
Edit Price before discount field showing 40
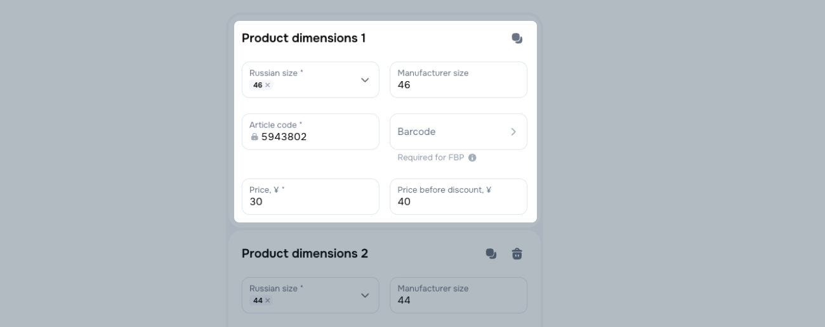click(x=458, y=202)
